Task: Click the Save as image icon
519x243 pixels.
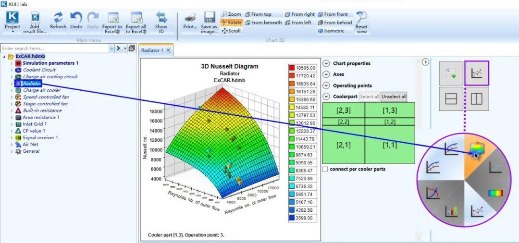Action: click(209, 17)
